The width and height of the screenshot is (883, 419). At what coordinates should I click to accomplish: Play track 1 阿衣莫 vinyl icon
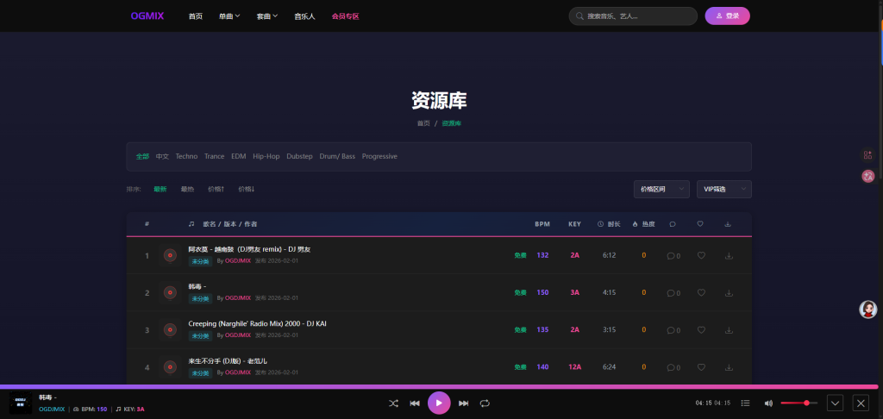(170, 256)
